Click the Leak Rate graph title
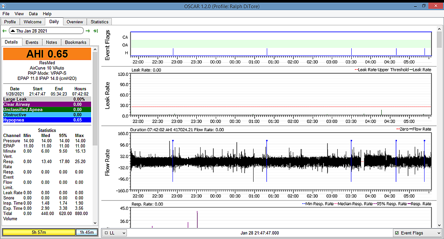Viewport: 444px width, 239px height. click(x=107, y=96)
